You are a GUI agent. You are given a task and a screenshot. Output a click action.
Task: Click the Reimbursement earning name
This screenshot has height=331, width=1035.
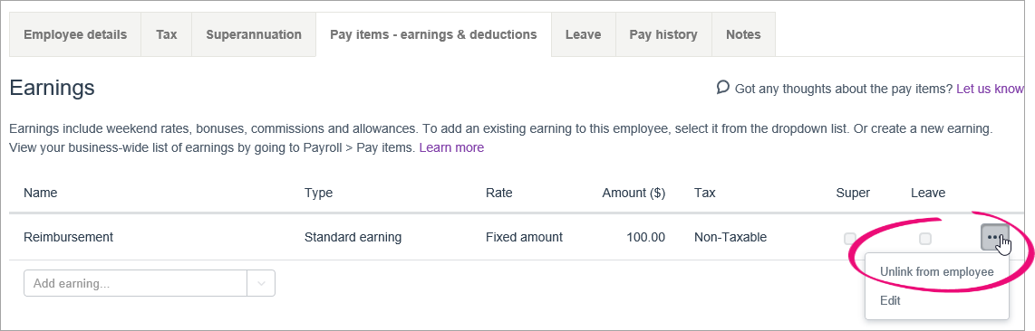[69, 237]
